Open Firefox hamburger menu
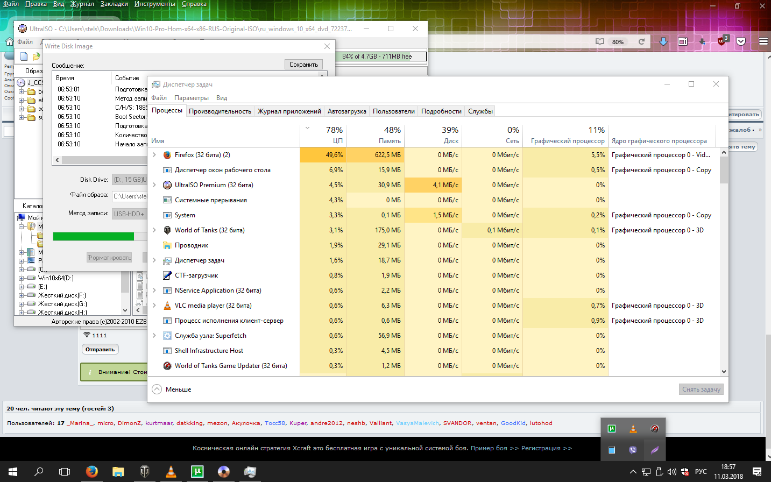 click(763, 41)
